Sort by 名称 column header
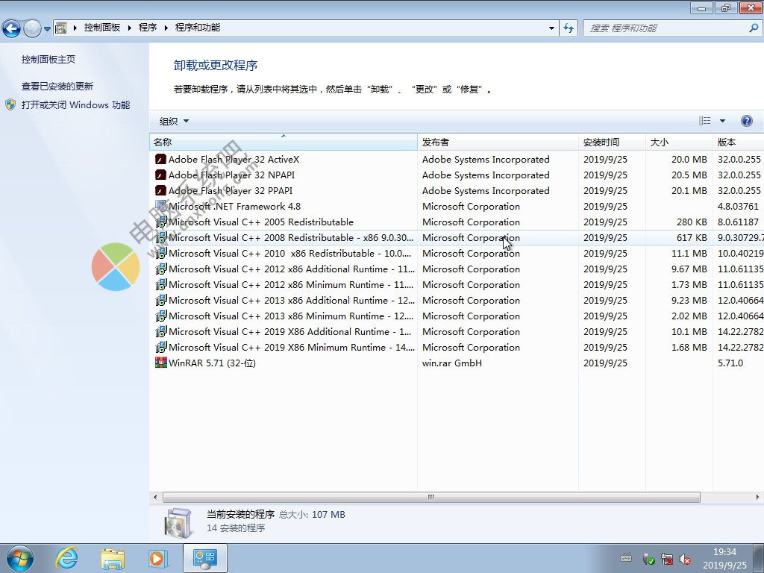Viewport: 764px width, 573px height. tap(283, 142)
